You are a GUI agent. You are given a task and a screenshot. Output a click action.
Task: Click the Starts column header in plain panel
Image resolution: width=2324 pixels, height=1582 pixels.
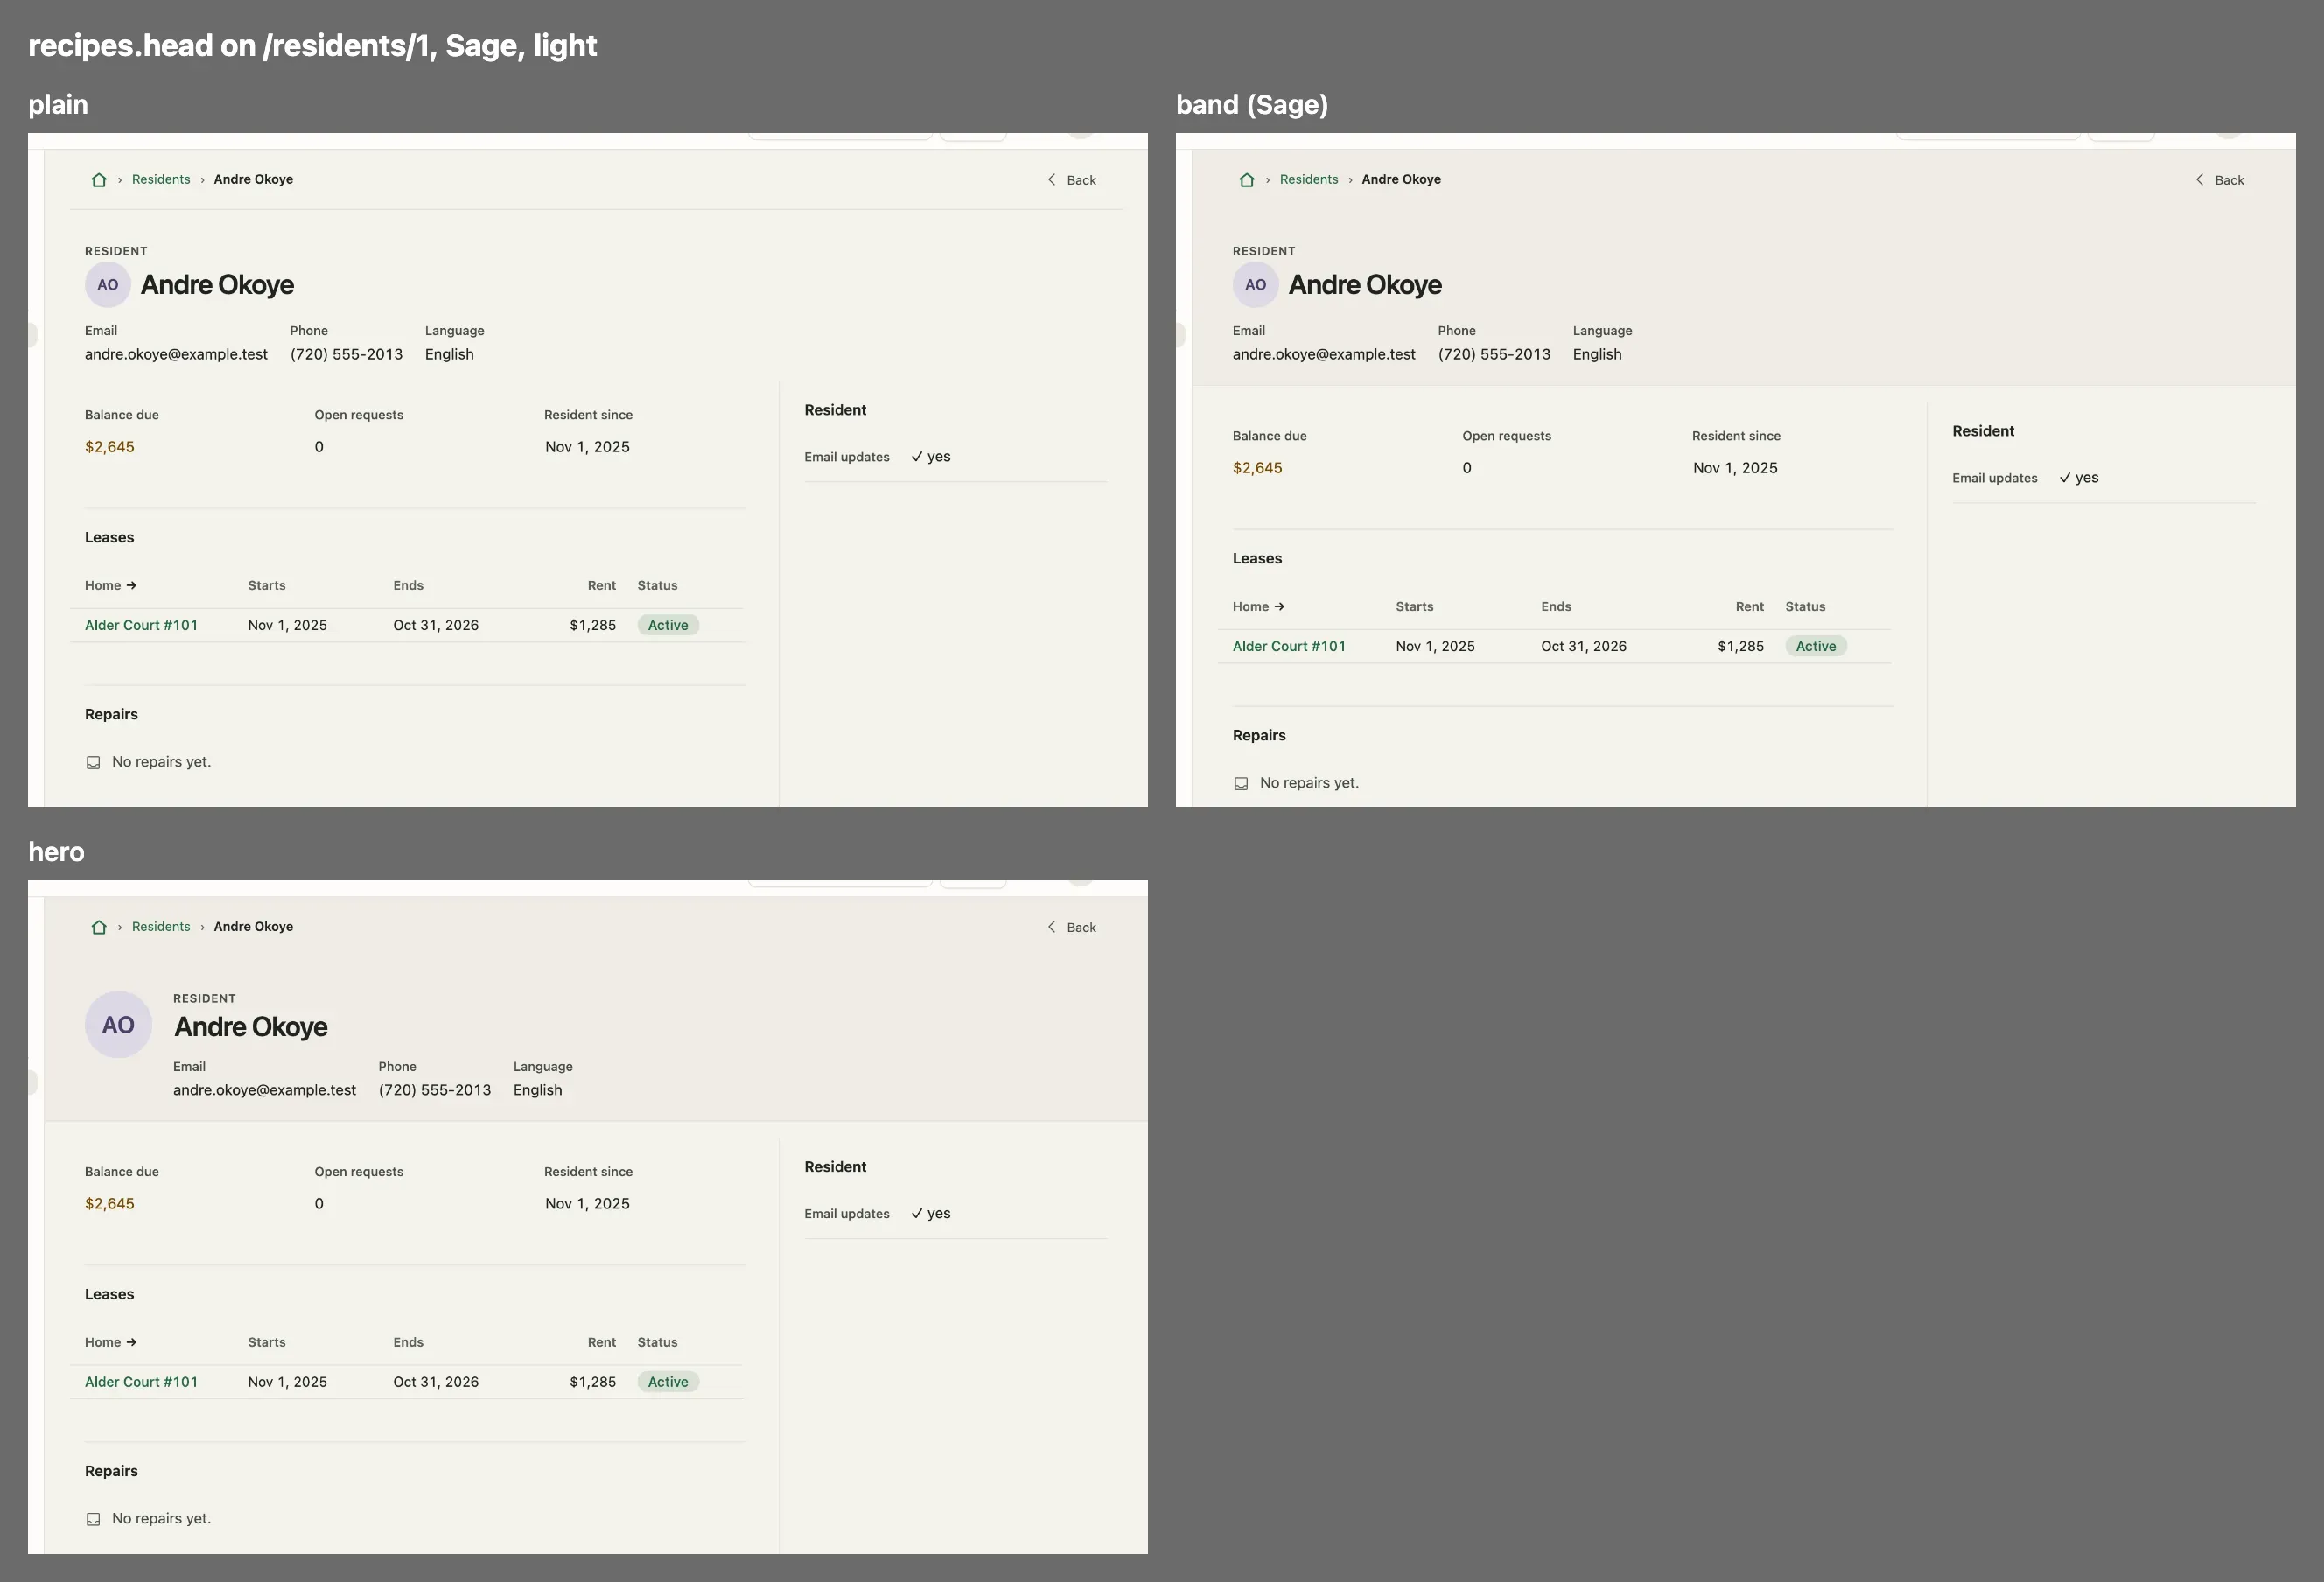tap(267, 585)
